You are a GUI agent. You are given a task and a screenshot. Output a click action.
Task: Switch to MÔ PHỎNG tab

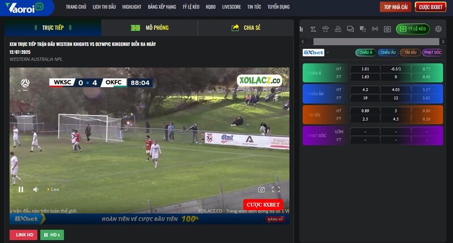pos(149,28)
